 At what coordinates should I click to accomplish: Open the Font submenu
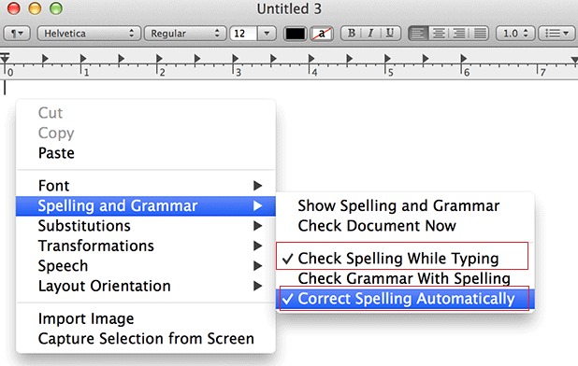(146, 186)
